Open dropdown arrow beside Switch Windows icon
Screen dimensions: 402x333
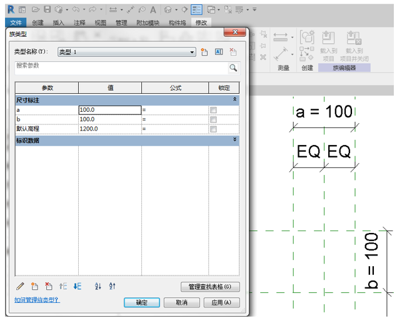coord(219,10)
